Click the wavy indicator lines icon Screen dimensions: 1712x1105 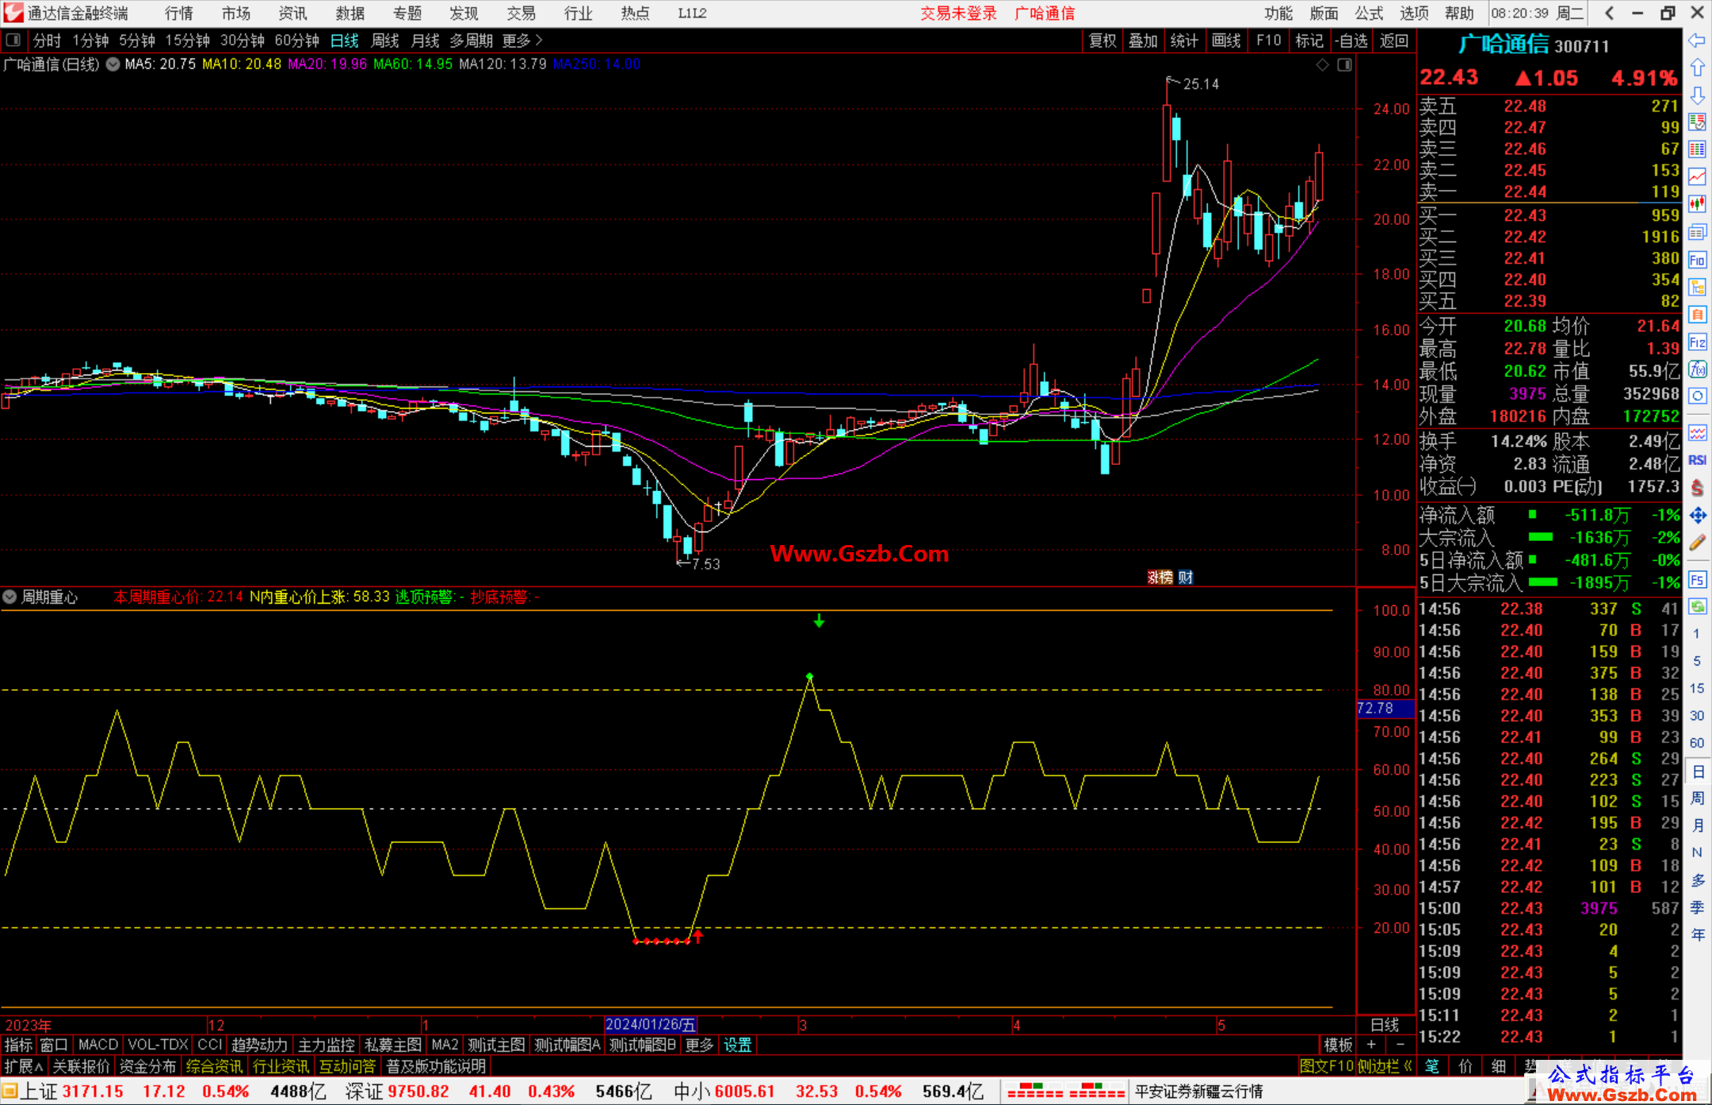click(1697, 432)
